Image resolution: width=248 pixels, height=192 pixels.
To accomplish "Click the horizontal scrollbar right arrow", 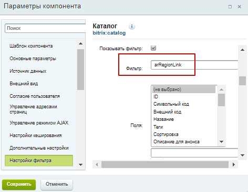I will (x=234, y=164).
